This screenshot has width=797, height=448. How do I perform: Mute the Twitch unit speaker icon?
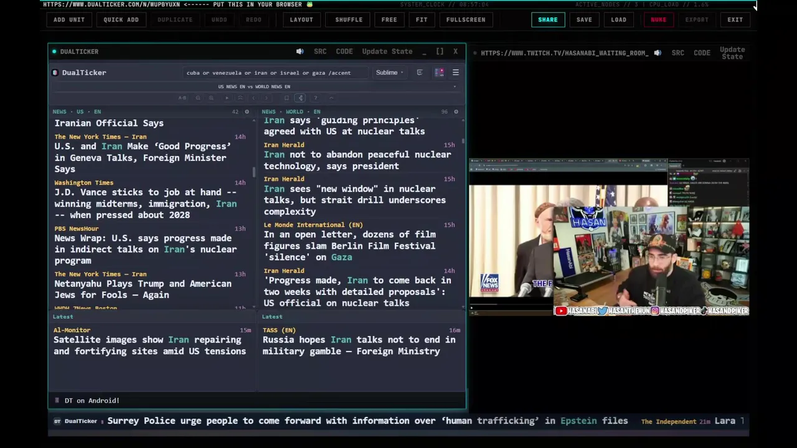(657, 53)
